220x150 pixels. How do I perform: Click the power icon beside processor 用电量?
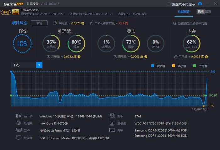[x=48, y=57]
